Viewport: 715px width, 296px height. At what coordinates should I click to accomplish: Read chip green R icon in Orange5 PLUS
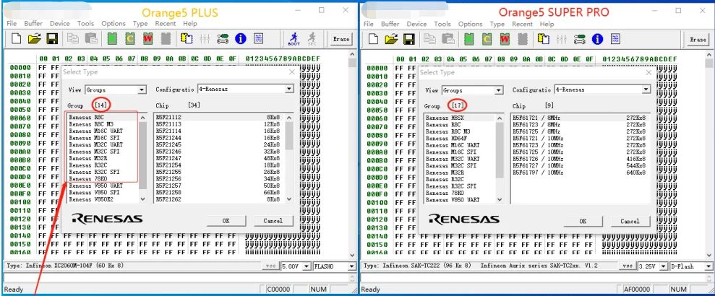112,39
